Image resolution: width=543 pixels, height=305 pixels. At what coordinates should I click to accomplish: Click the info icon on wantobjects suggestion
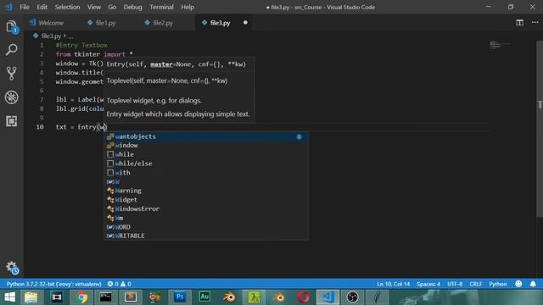pyautogui.click(x=299, y=136)
